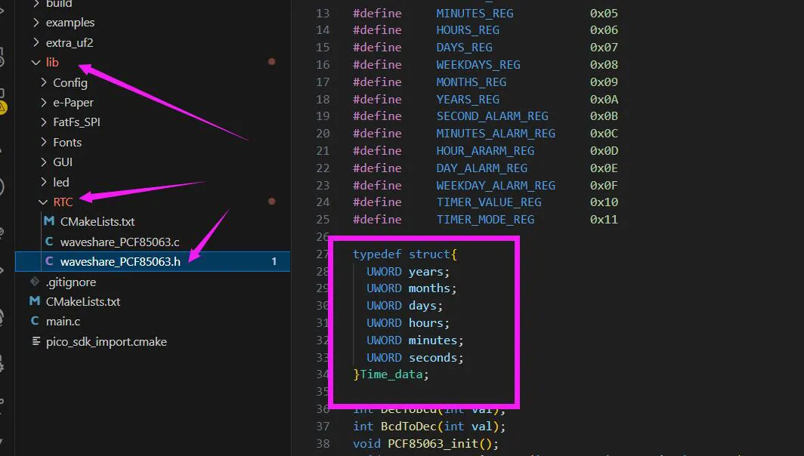804x456 pixels.
Task: Select the .gitignore file name
Action: click(71, 282)
